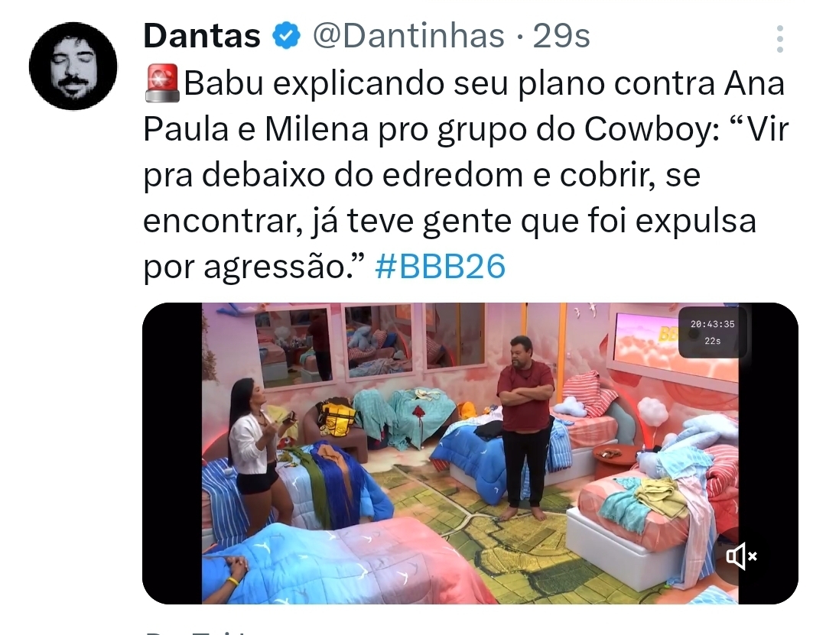Click "Ana" at the end of first tweet line

coord(754,83)
